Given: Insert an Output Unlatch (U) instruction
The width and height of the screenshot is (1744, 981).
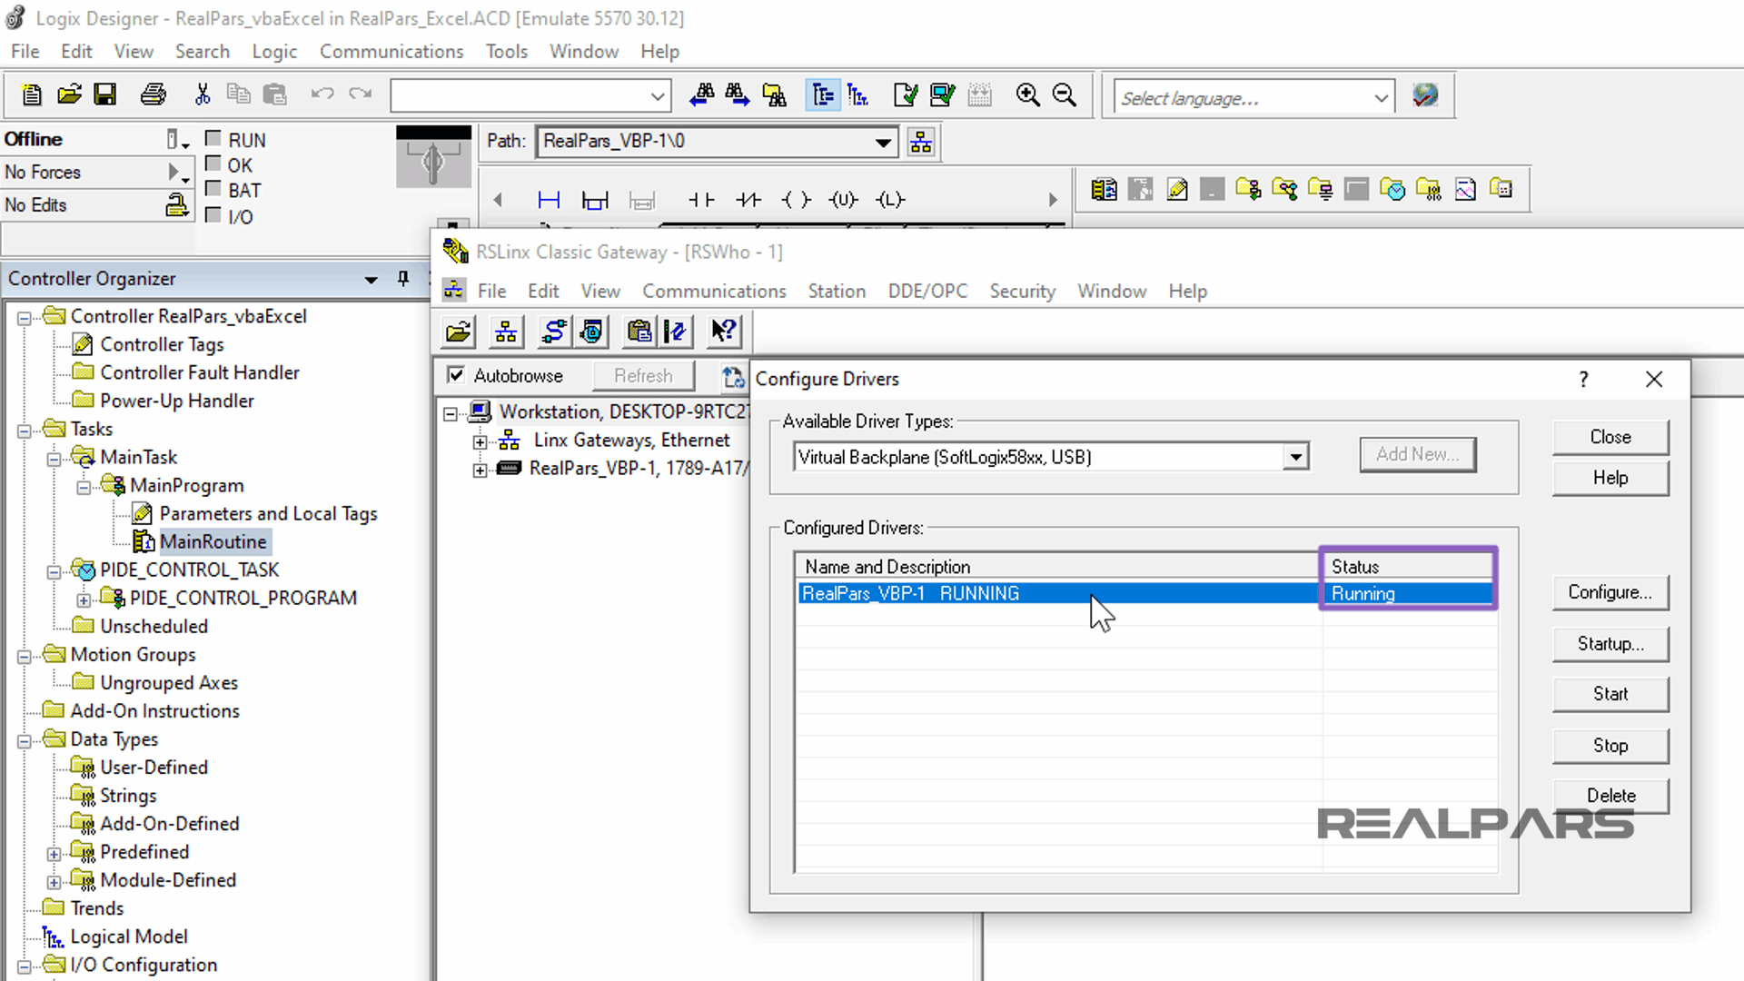Looking at the screenshot, I should (x=843, y=200).
